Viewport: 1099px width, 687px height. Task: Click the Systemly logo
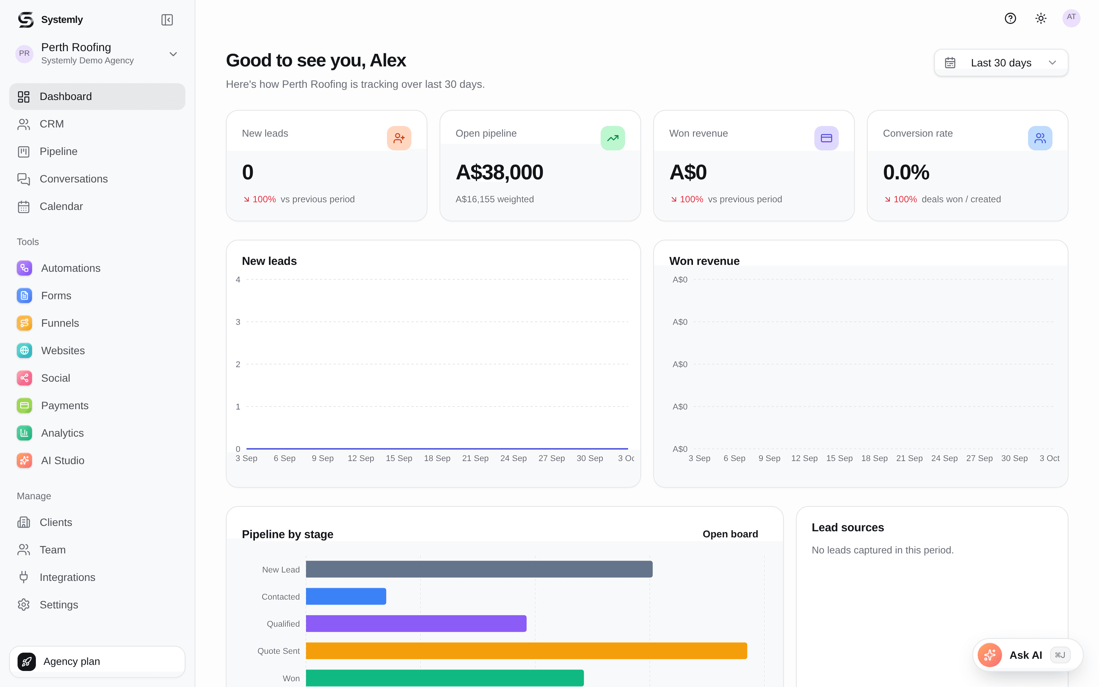[x=26, y=19]
